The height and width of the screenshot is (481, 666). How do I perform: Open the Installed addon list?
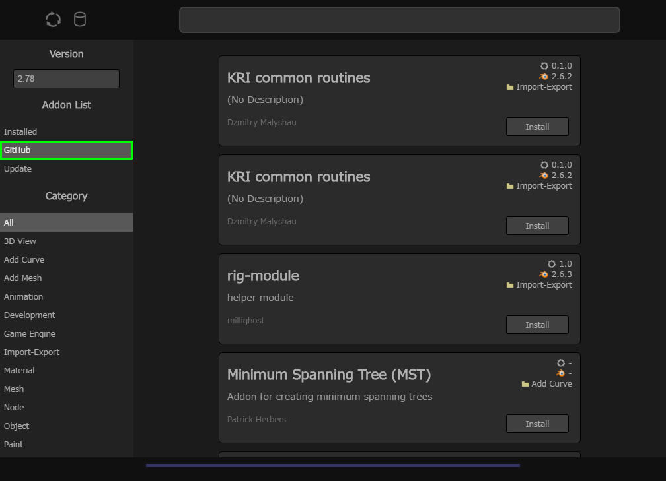[67, 131]
